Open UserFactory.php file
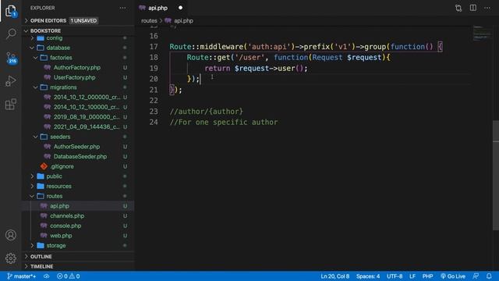The height and width of the screenshot is (281, 499). pos(78,77)
